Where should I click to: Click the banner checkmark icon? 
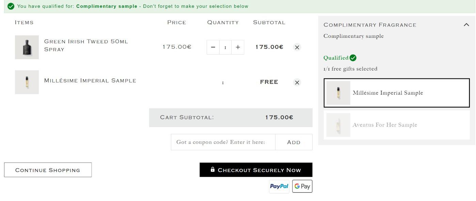tap(11, 6)
